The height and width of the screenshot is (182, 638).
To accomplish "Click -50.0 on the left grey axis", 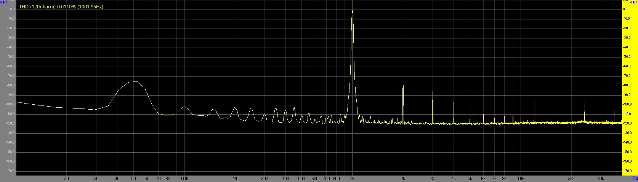I will click(x=10, y=57).
